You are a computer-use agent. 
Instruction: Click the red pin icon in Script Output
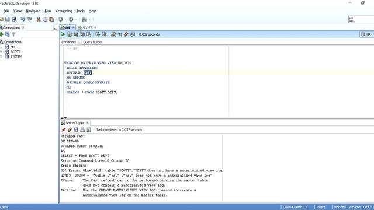64,129
